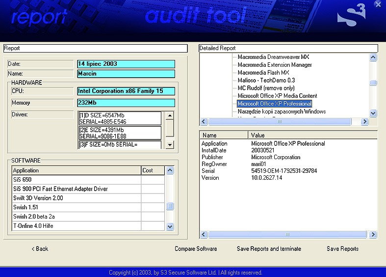Click details table horizontal scrollbar thumb
This screenshot has width=386, height=277.
click(287, 234)
